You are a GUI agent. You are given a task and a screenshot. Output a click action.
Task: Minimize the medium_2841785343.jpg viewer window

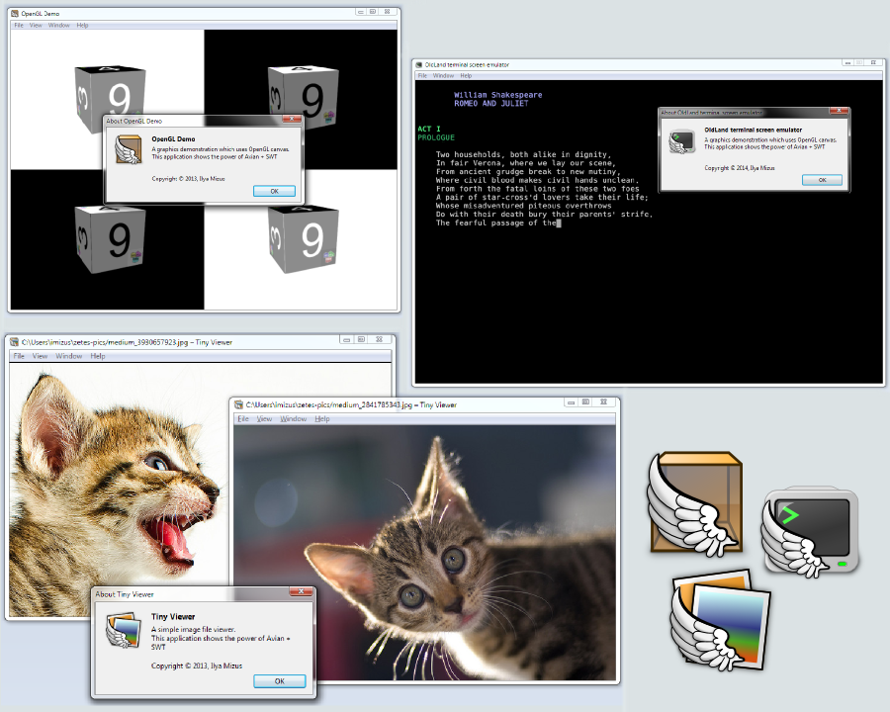click(571, 402)
